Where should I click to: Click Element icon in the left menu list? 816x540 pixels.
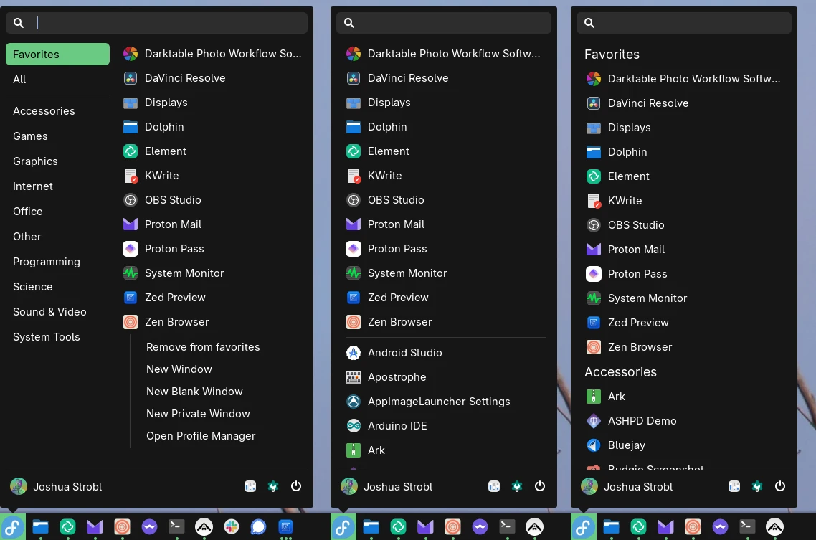tap(130, 151)
